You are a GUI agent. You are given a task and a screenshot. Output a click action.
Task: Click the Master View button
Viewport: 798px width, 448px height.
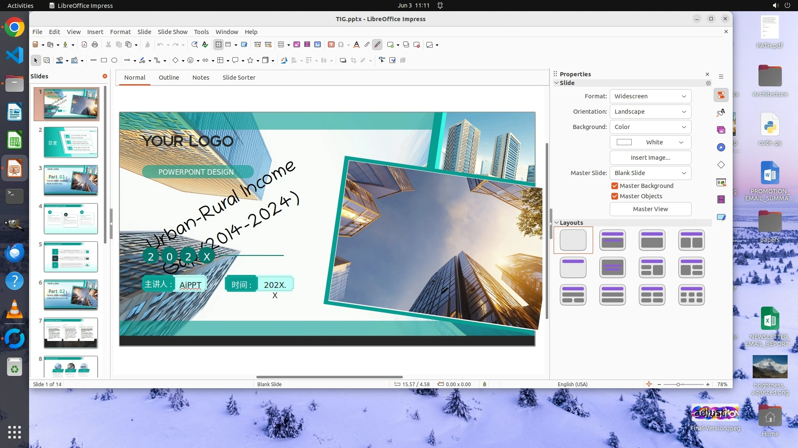click(650, 209)
